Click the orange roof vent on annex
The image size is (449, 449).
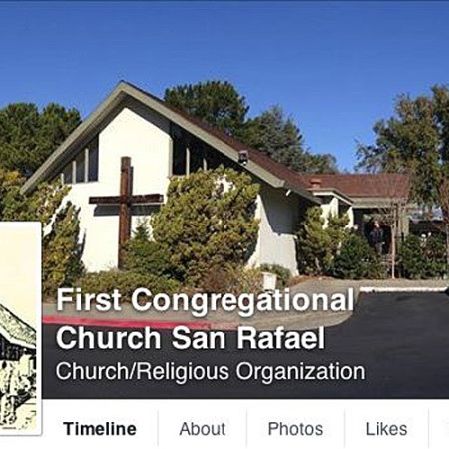[x=315, y=183]
